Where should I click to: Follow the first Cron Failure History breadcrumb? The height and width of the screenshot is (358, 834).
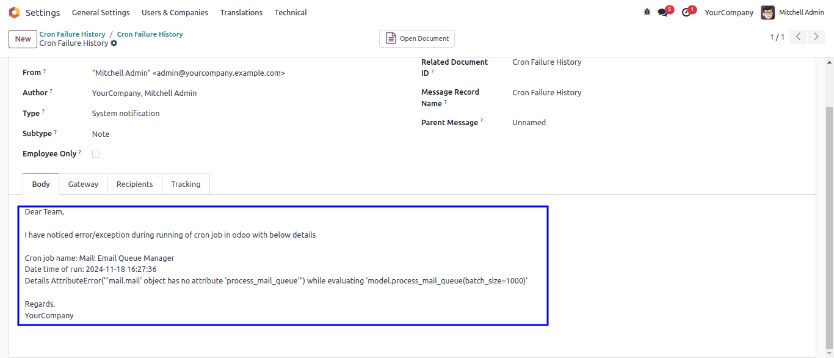[x=73, y=34]
